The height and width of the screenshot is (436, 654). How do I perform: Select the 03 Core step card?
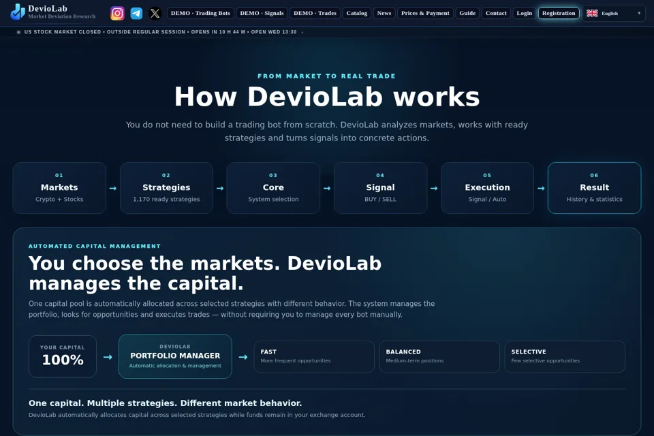(x=273, y=188)
